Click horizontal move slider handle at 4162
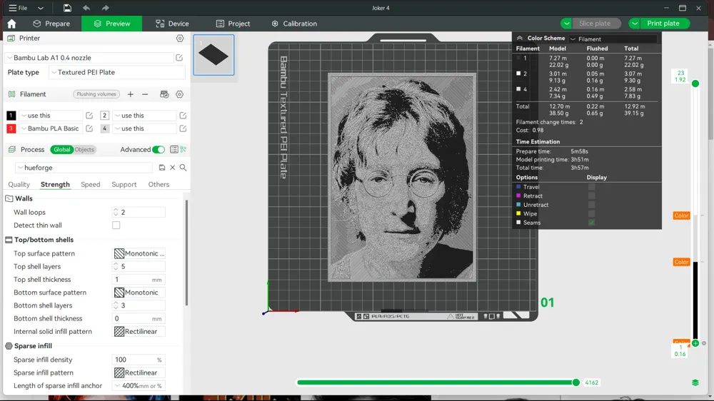This screenshot has height=401, width=714. (x=576, y=382)
